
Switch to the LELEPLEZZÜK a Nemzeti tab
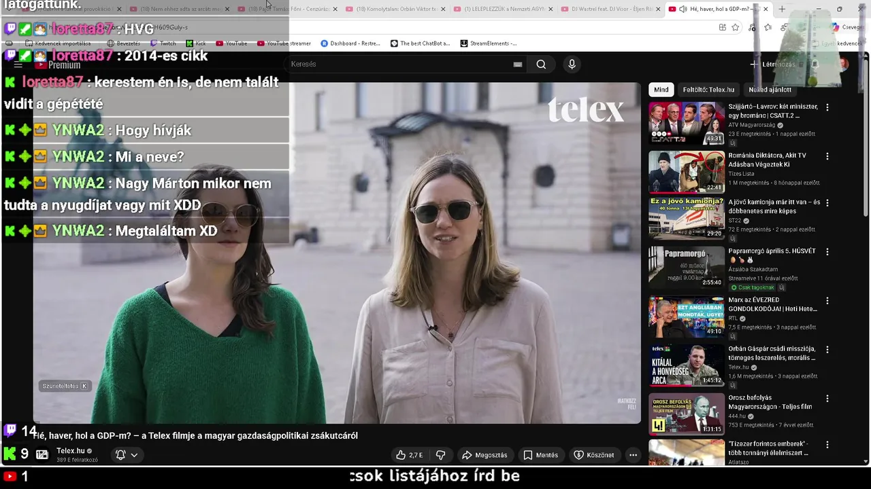click(x=503, y=9)
